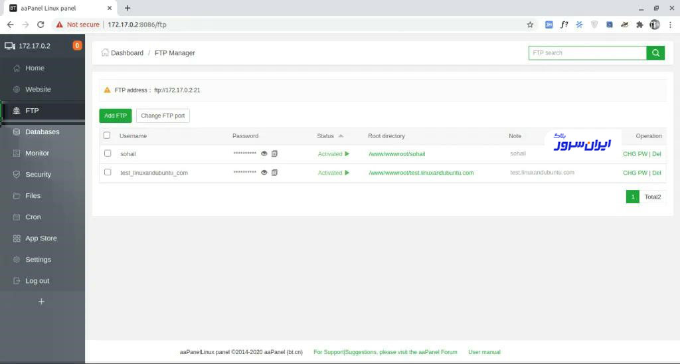Click the copy password icon for sohail
The height and width of the screenshot is (364, 680).
tap(274, 154)
